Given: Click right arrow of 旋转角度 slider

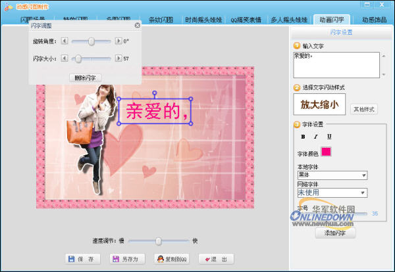Looking at the screenshot, I should (x=118, y=41).
